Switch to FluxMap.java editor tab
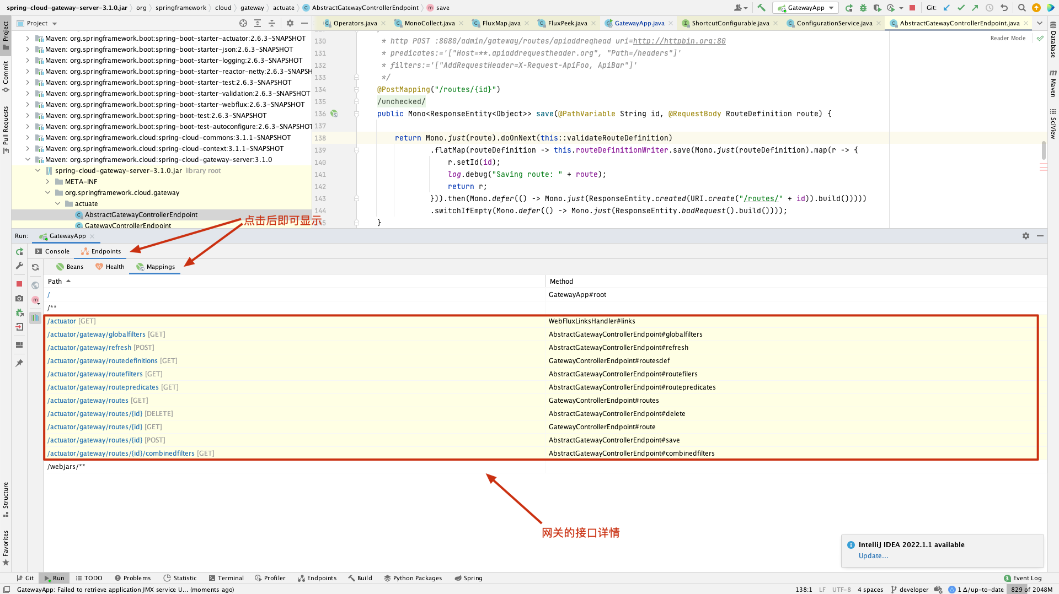This screenshot has height=594, width=1059. 501,23
